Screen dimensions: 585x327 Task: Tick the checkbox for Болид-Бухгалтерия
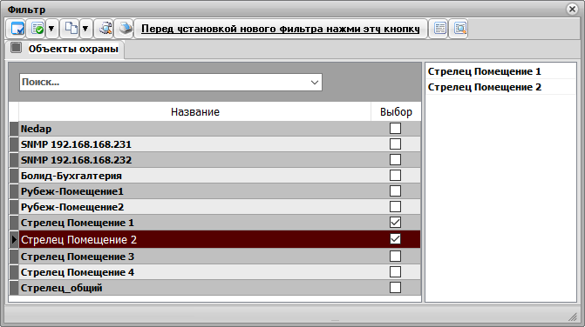[395, 175]
